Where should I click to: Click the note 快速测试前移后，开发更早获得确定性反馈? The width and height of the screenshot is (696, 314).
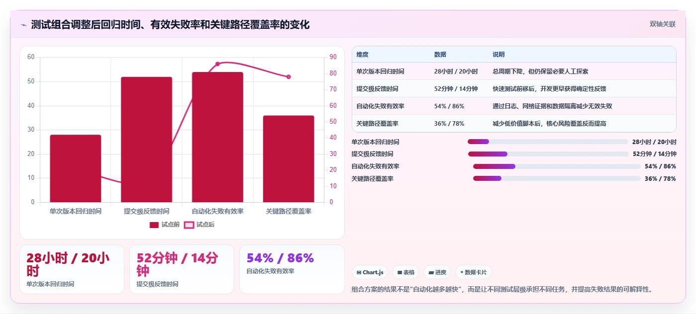pyautogui.click(x=549, y=89)
